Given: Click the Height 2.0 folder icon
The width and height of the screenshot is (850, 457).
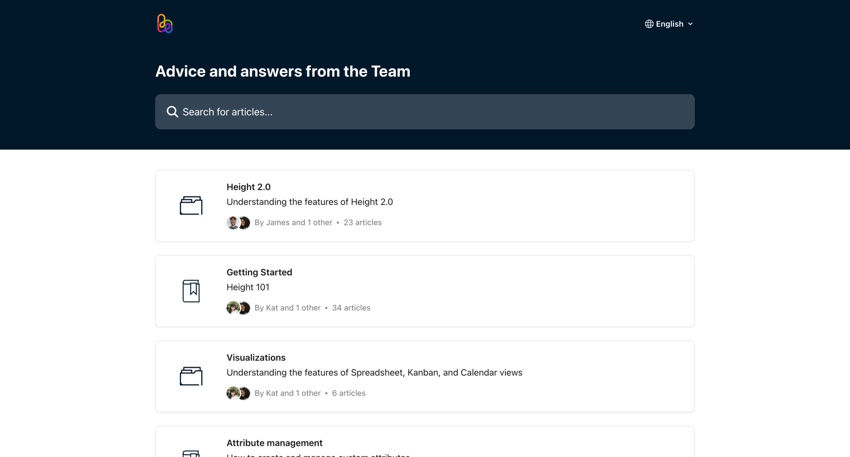Looking at the screenshot, I should 191,205.
